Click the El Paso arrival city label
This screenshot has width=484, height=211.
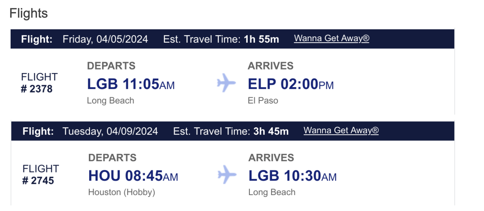[263, 101]
